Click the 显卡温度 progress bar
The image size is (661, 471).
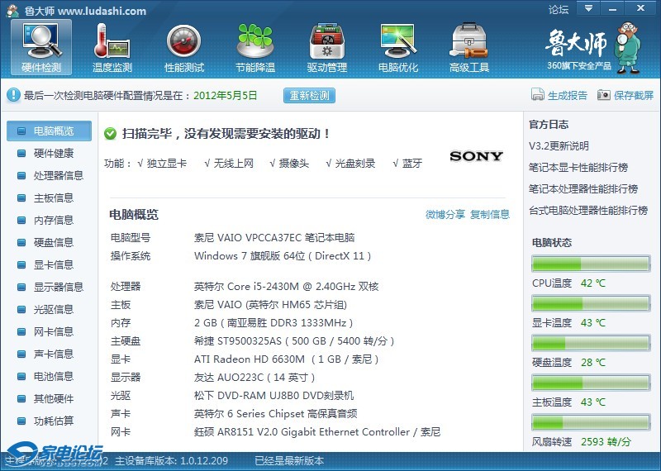591,303
